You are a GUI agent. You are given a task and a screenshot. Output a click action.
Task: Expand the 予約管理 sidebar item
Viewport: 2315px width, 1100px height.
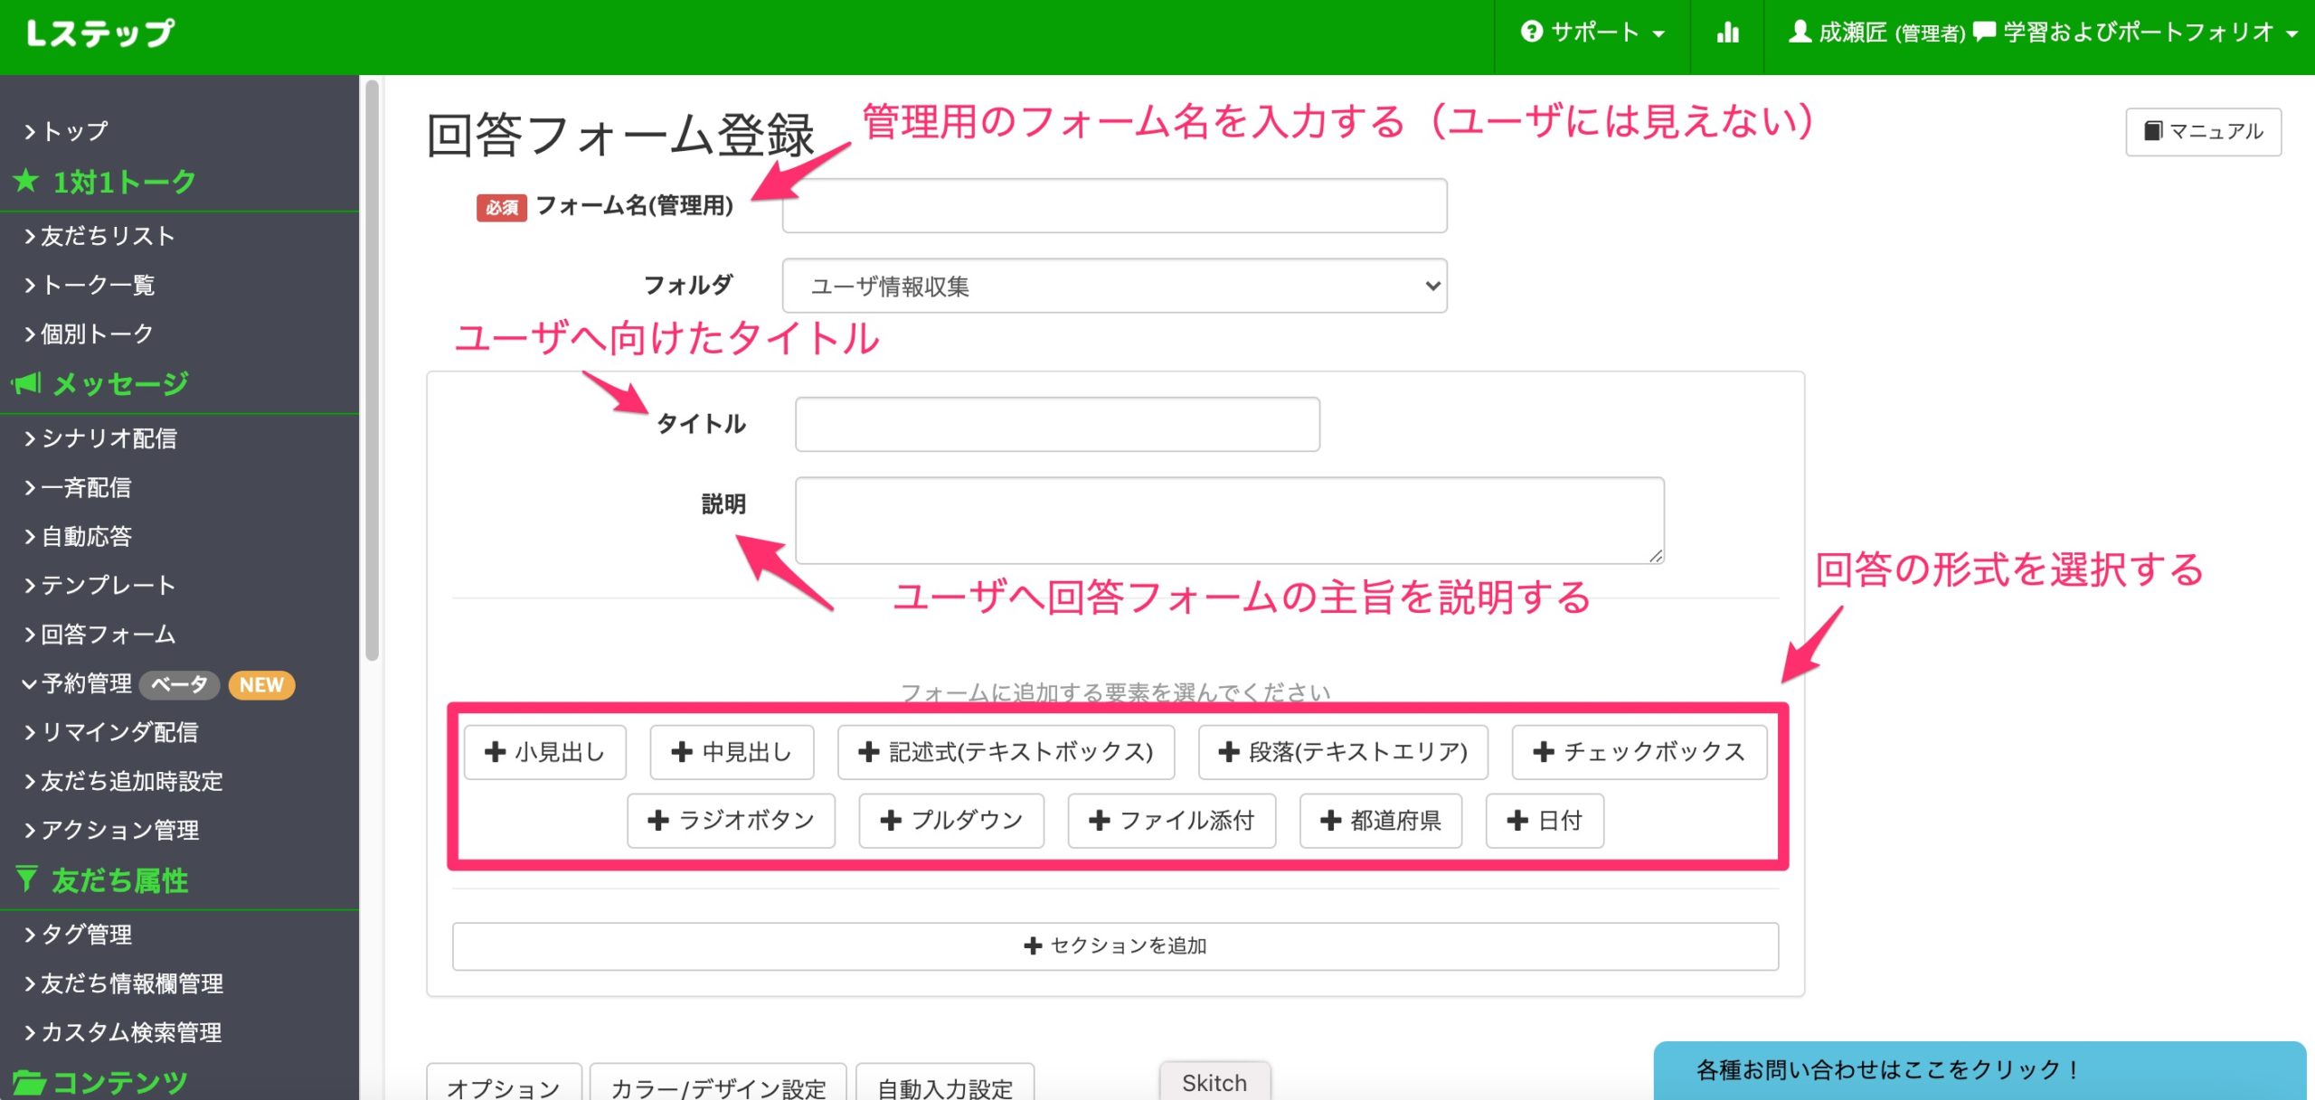click(x=87, y=684)
